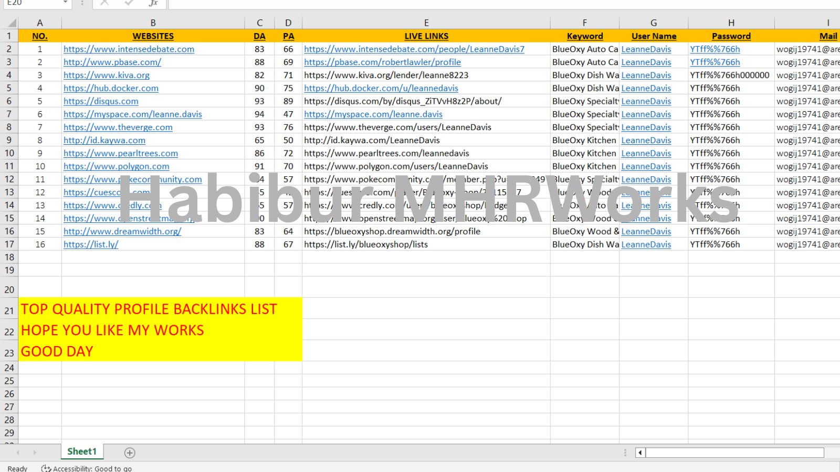Switch to the Sheet1 tab

click(x=82, y=452)
